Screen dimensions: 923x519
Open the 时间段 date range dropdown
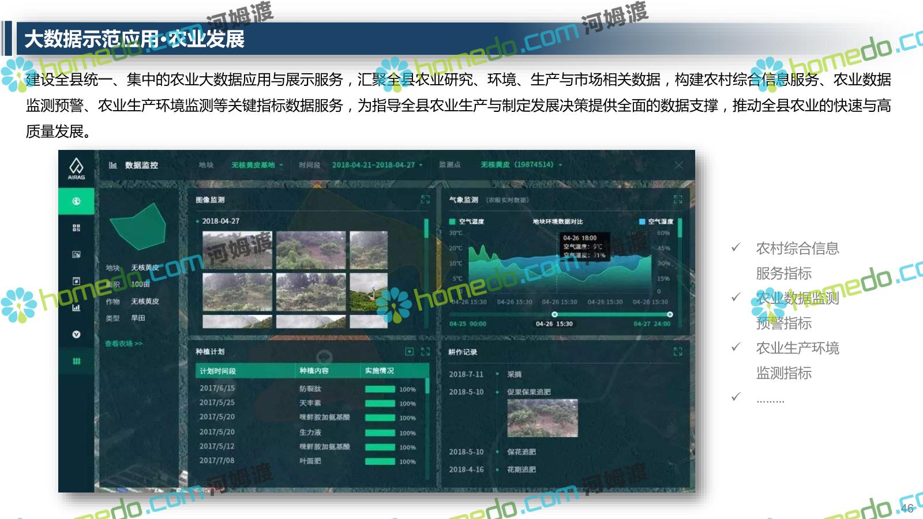[377, 165]
